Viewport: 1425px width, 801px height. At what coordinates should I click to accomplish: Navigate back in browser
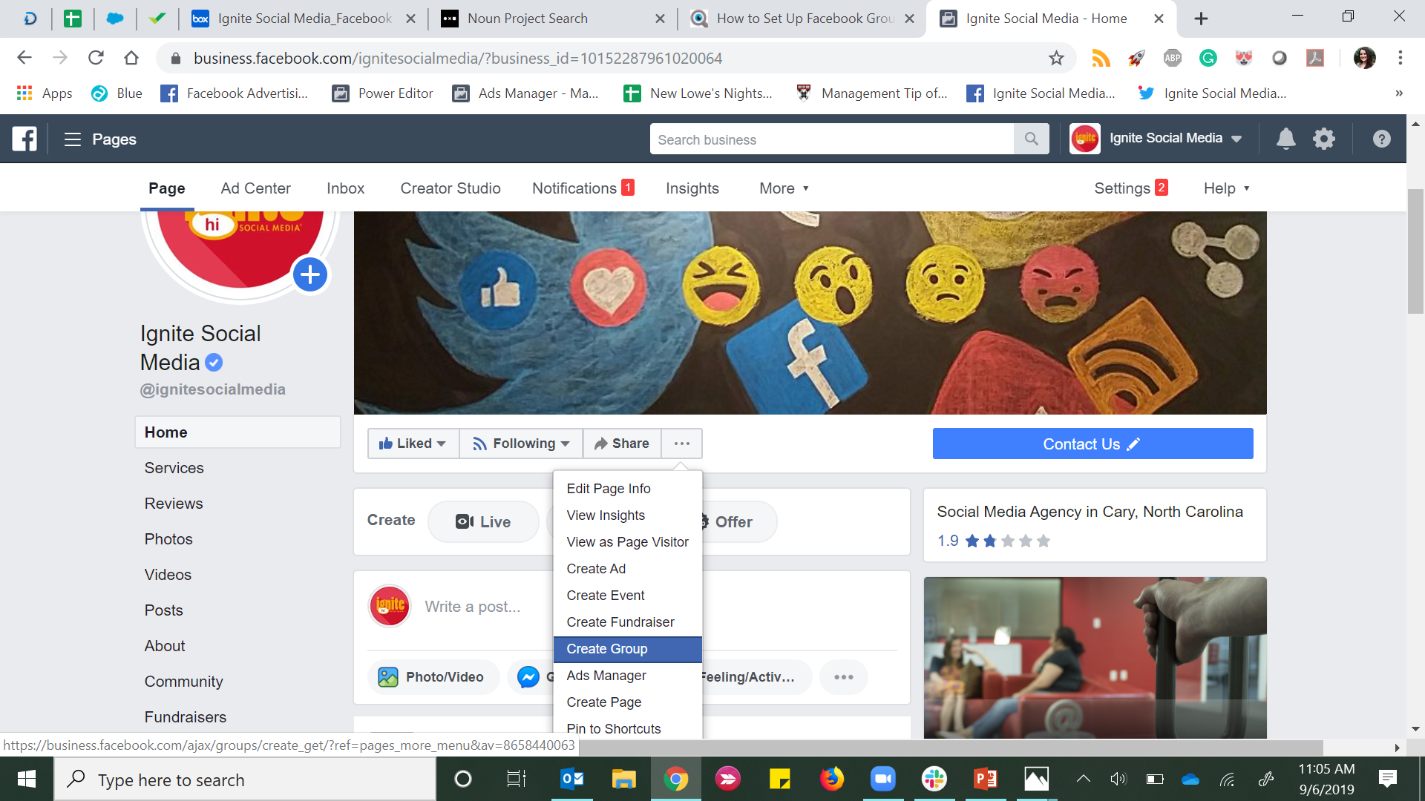click(24, 58)
